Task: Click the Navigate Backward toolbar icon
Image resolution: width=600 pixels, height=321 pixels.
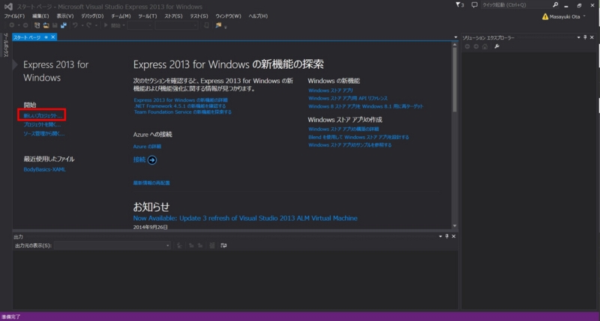Action: tap(12, 25)
